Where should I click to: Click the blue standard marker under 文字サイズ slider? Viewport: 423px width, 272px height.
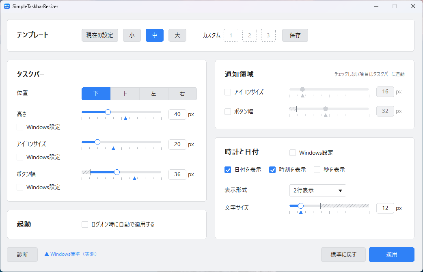(x=301, y=212)
